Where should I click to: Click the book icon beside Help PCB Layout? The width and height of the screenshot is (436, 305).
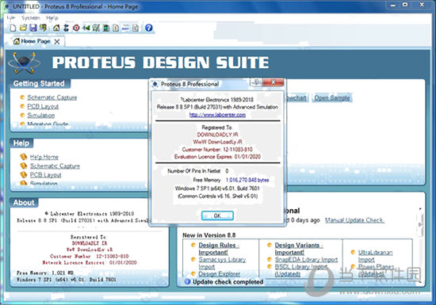[x=24, y=175]
